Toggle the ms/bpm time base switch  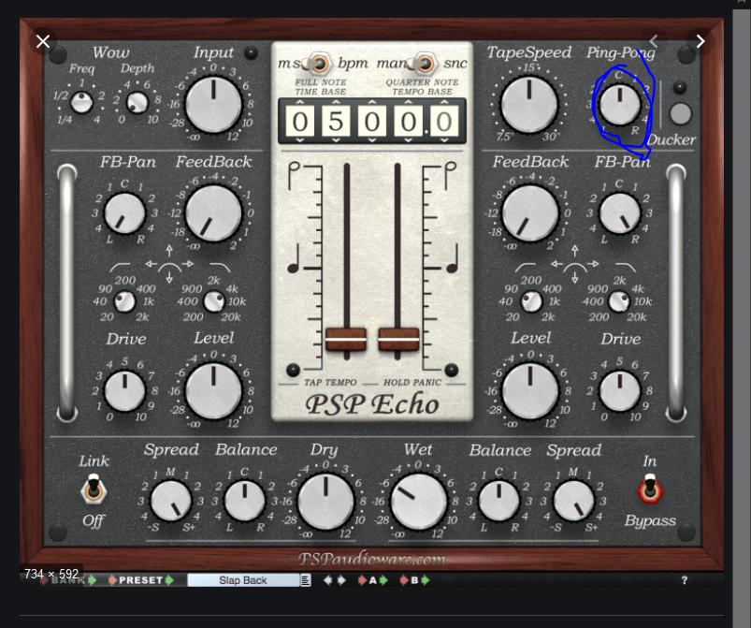click(x=321, y=64)
